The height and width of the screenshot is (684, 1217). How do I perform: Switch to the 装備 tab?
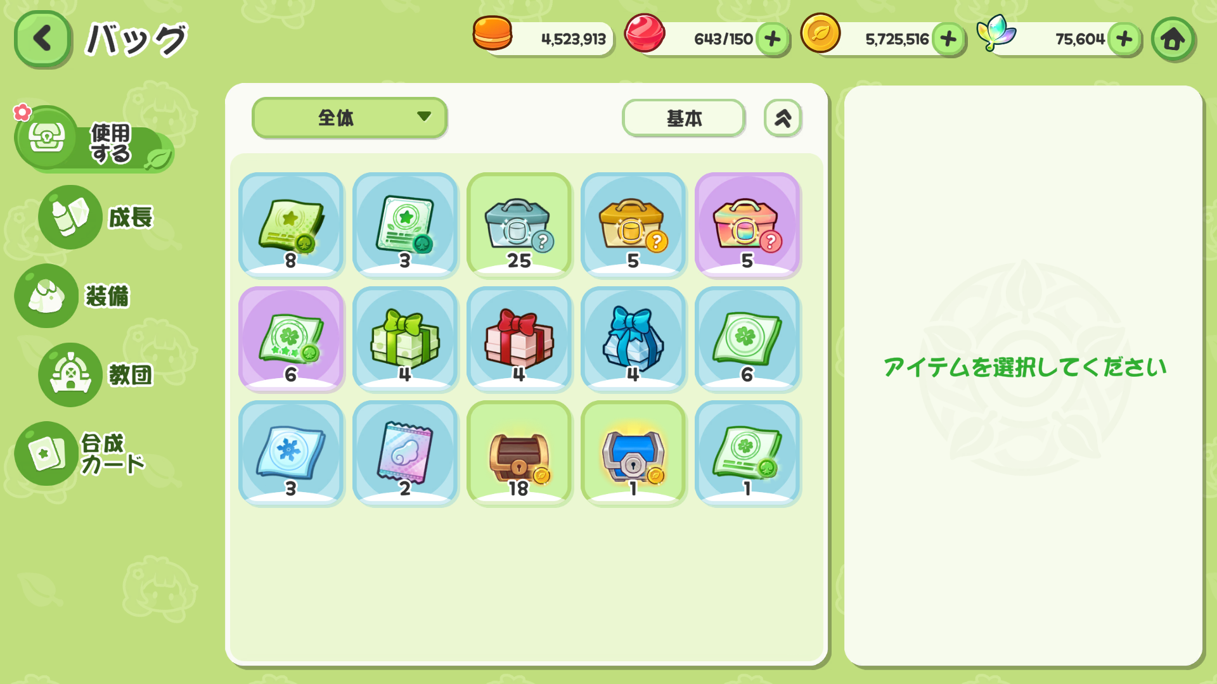click(73, 296)
